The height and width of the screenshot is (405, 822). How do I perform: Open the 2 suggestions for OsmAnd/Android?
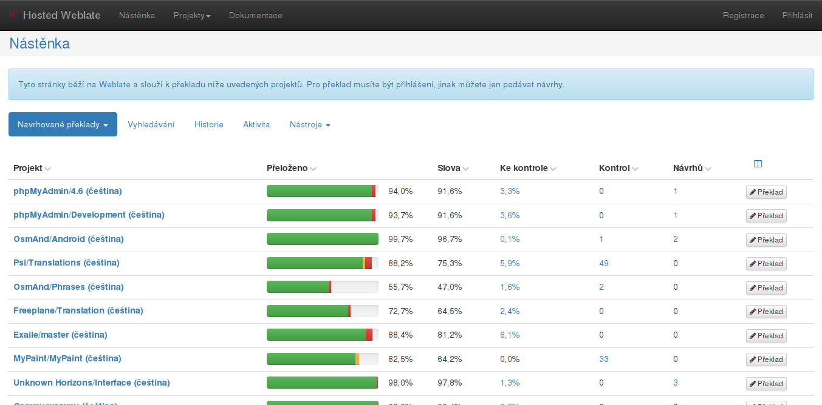point(676,239)
